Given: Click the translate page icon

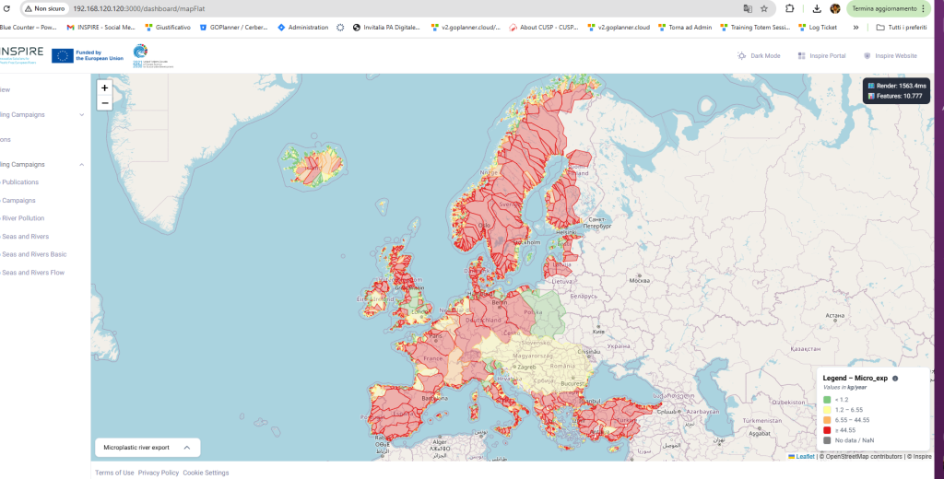Looking at the screenshot, I should (x=748, y=8).
